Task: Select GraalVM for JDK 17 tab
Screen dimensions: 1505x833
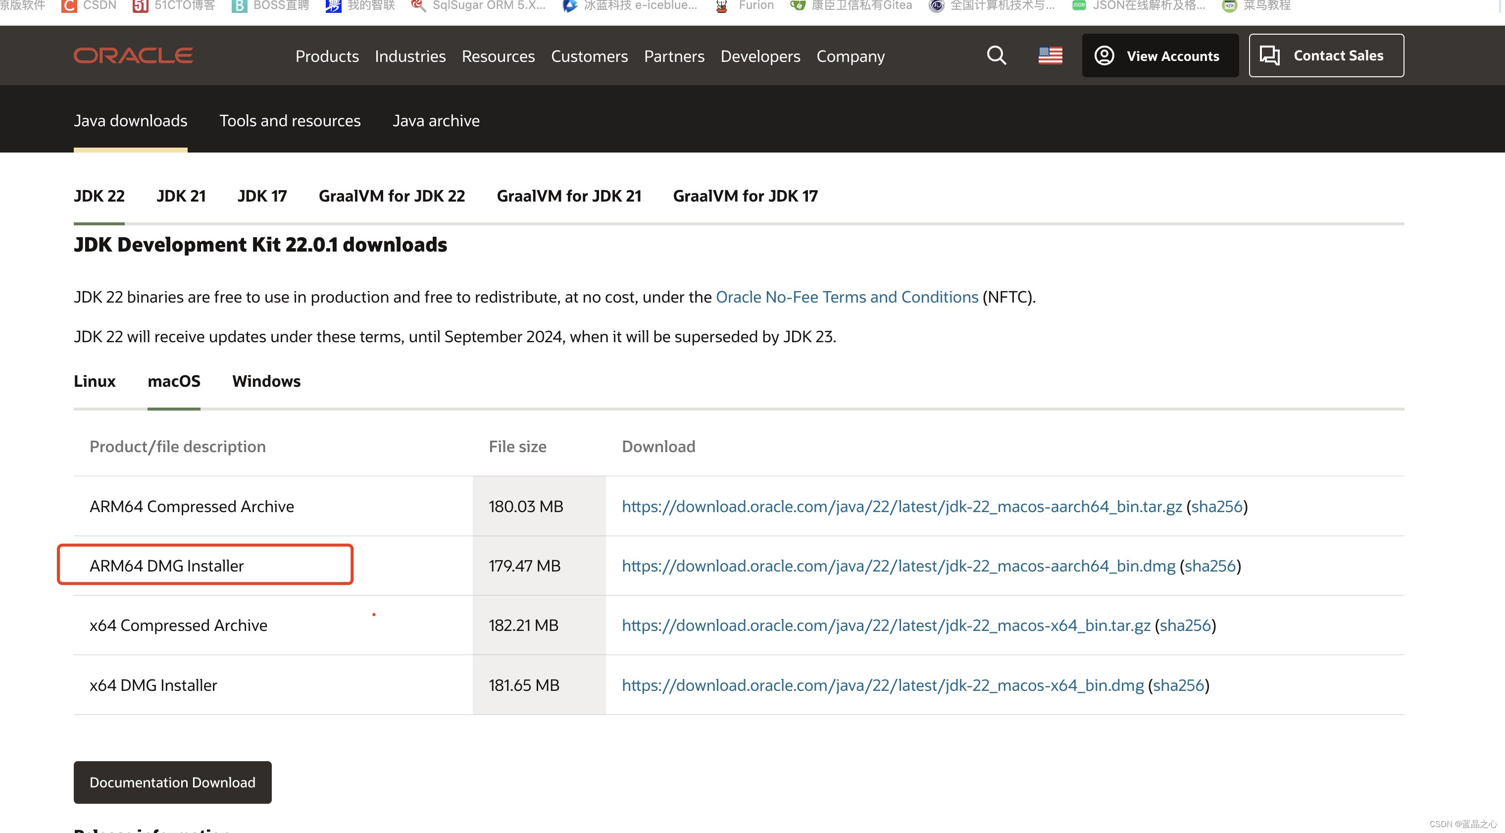Action: click(746, 196)
